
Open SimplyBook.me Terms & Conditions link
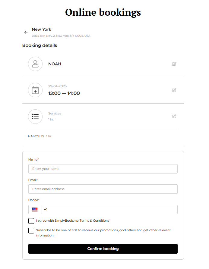[x=72, y=221]
